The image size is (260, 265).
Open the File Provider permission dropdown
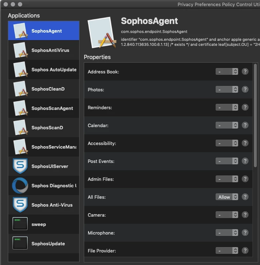point(227,251)
